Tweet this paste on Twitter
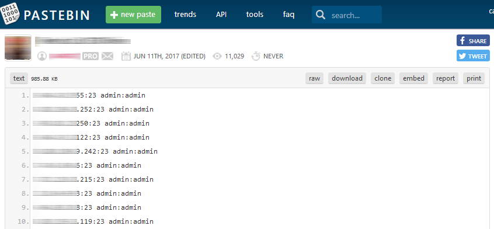Viewport: 494px width, 229px height. 473,55
